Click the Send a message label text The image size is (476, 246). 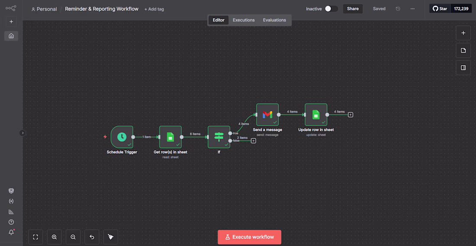(267, 130)
